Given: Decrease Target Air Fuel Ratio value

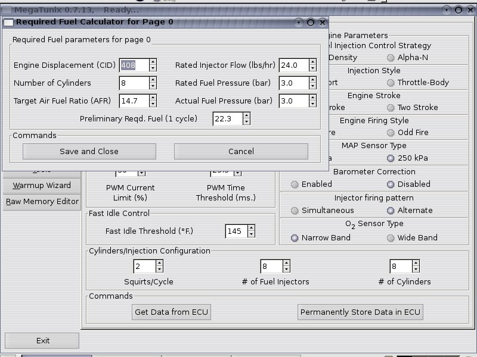Looking at the screenshot, I should pyautogui.click(x=153, y=104).
